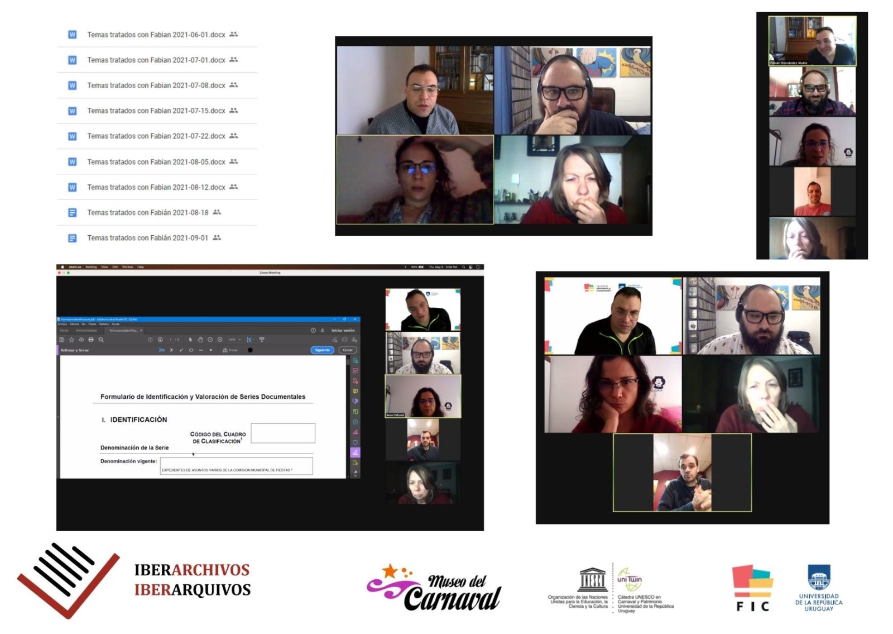Select the hand pan tool in Acrobat
This screenshot has width=893, height=634.
[x=200, y=340]
